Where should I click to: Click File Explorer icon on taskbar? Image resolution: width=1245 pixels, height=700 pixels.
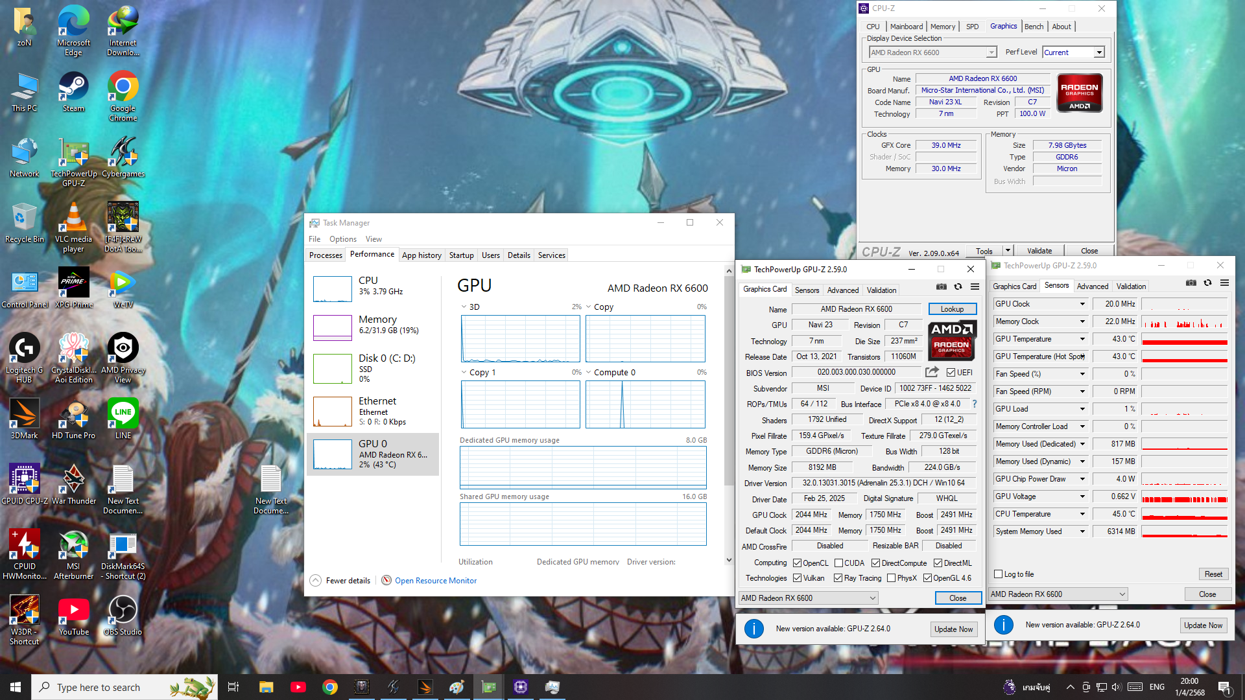(266, 687)
